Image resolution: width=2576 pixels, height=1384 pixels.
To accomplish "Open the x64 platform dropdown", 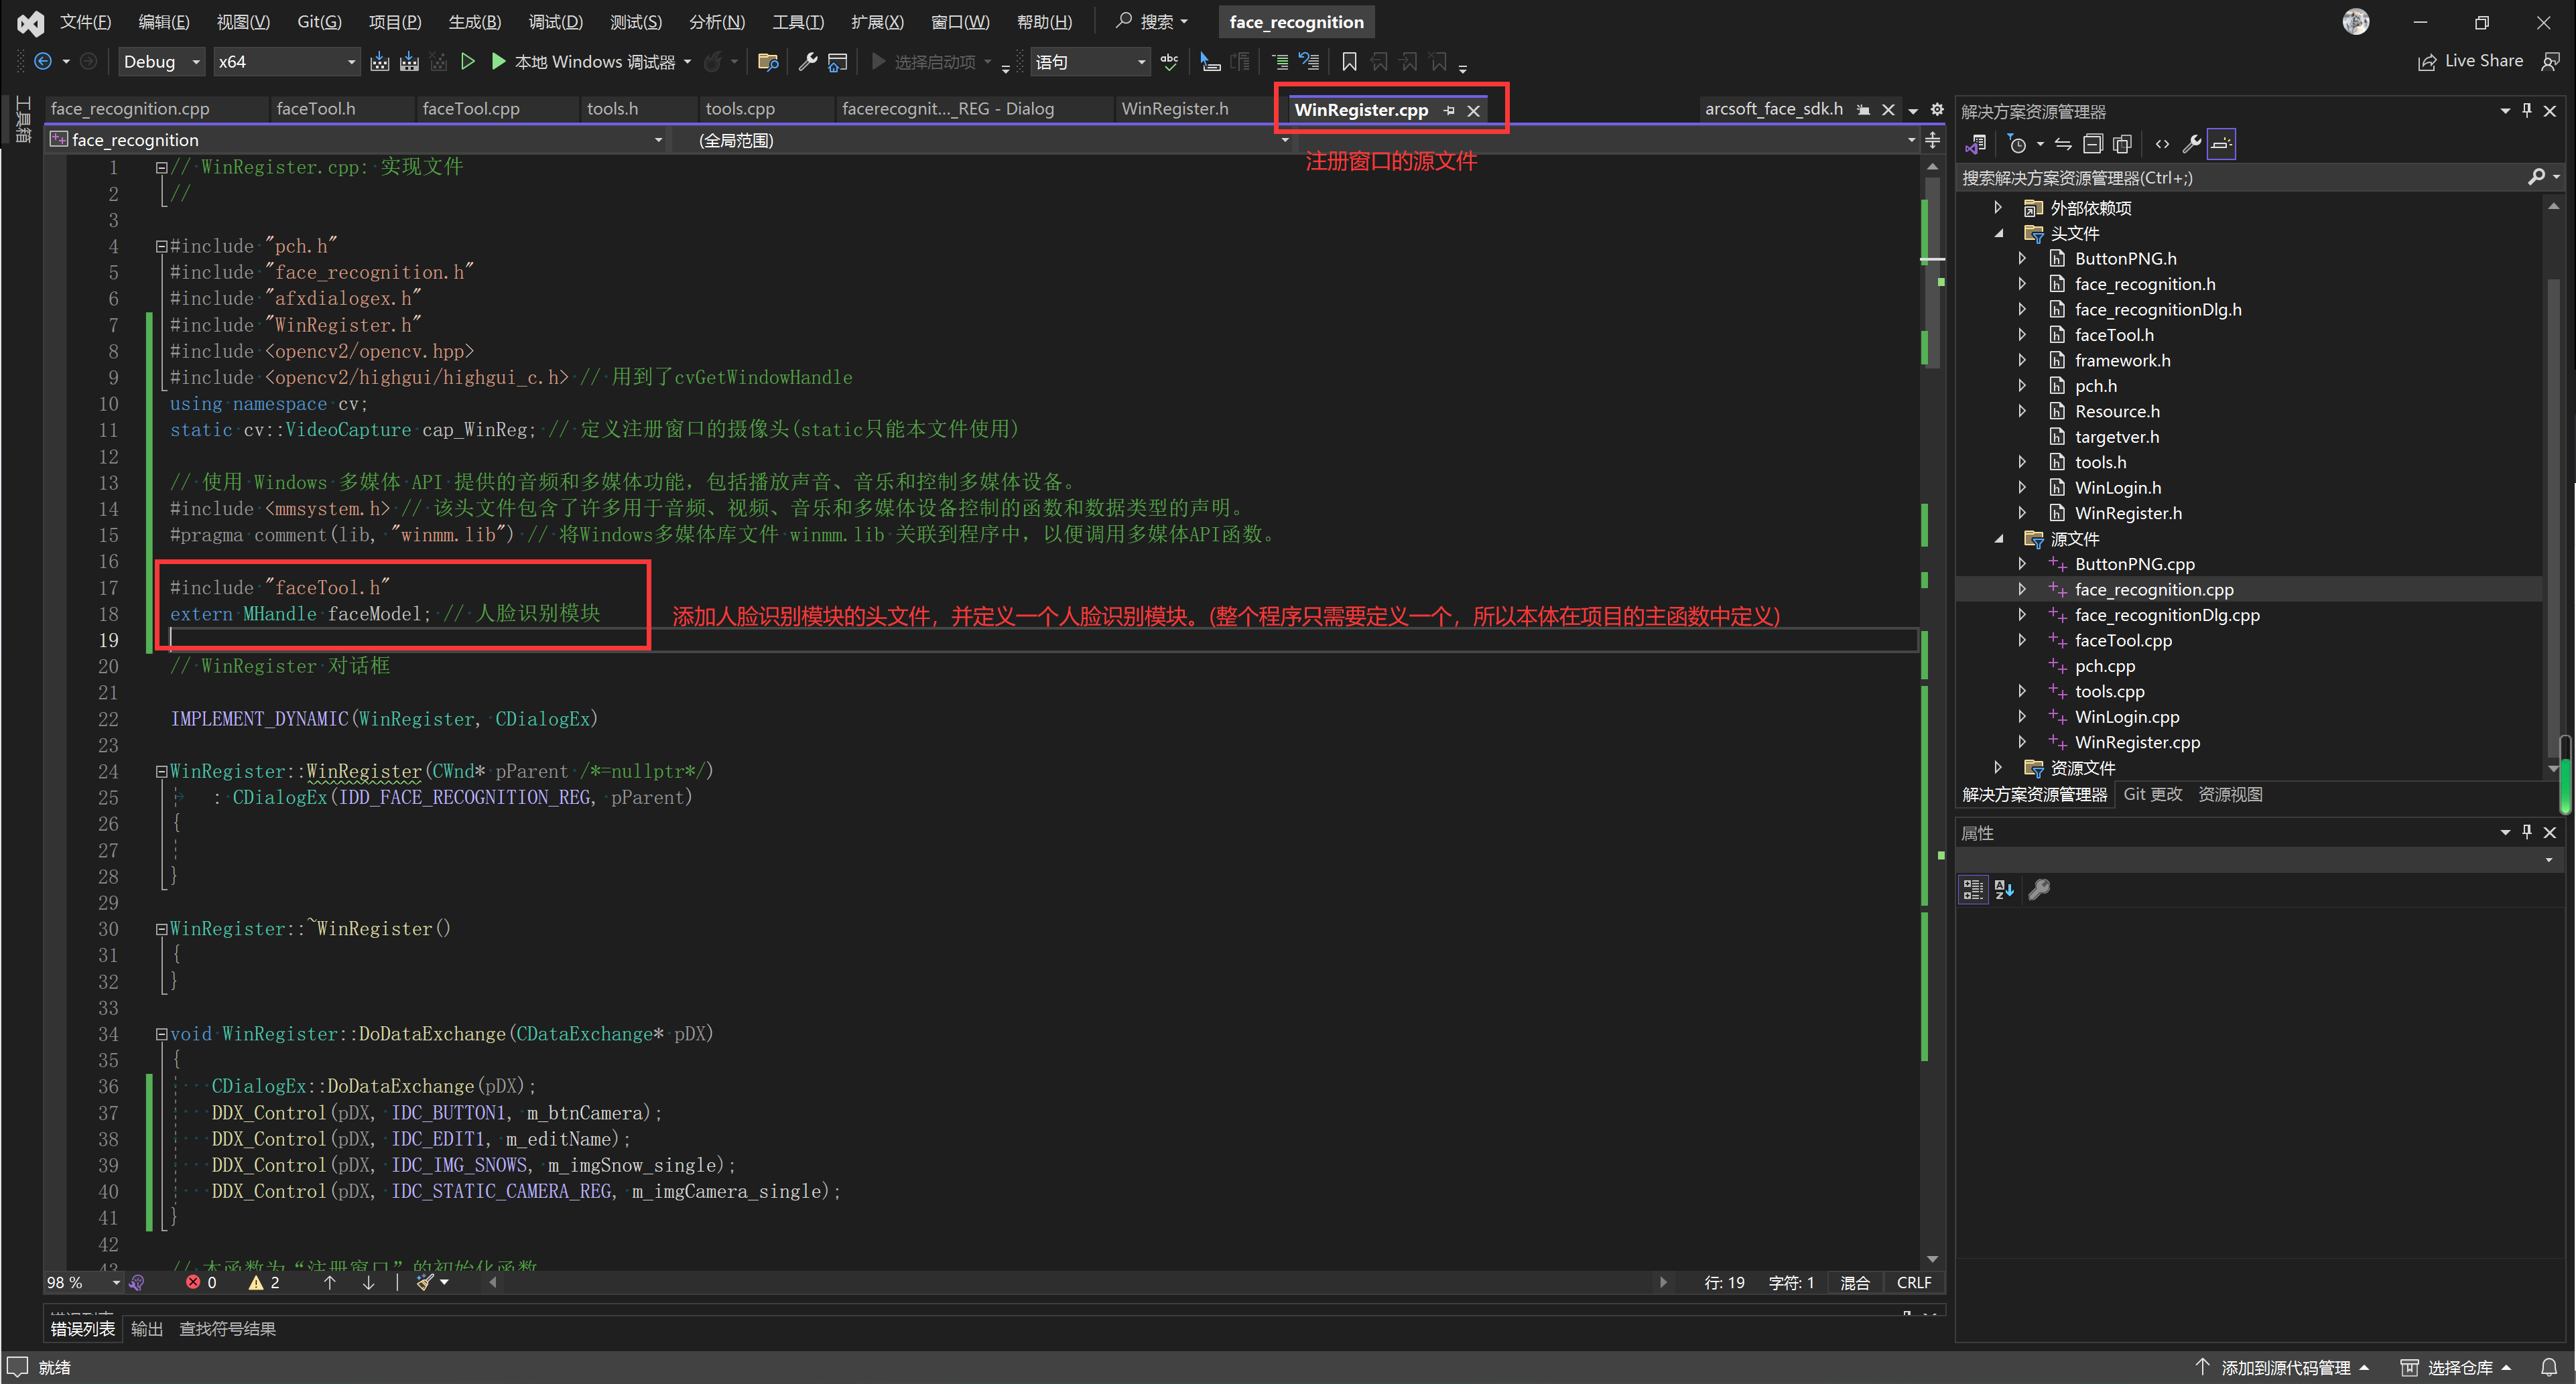I will click(x=350, y=62).
